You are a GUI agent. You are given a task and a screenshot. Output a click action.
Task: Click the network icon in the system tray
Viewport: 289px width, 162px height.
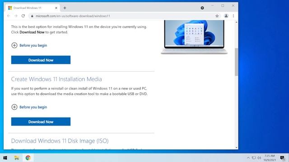coord(254,158)
